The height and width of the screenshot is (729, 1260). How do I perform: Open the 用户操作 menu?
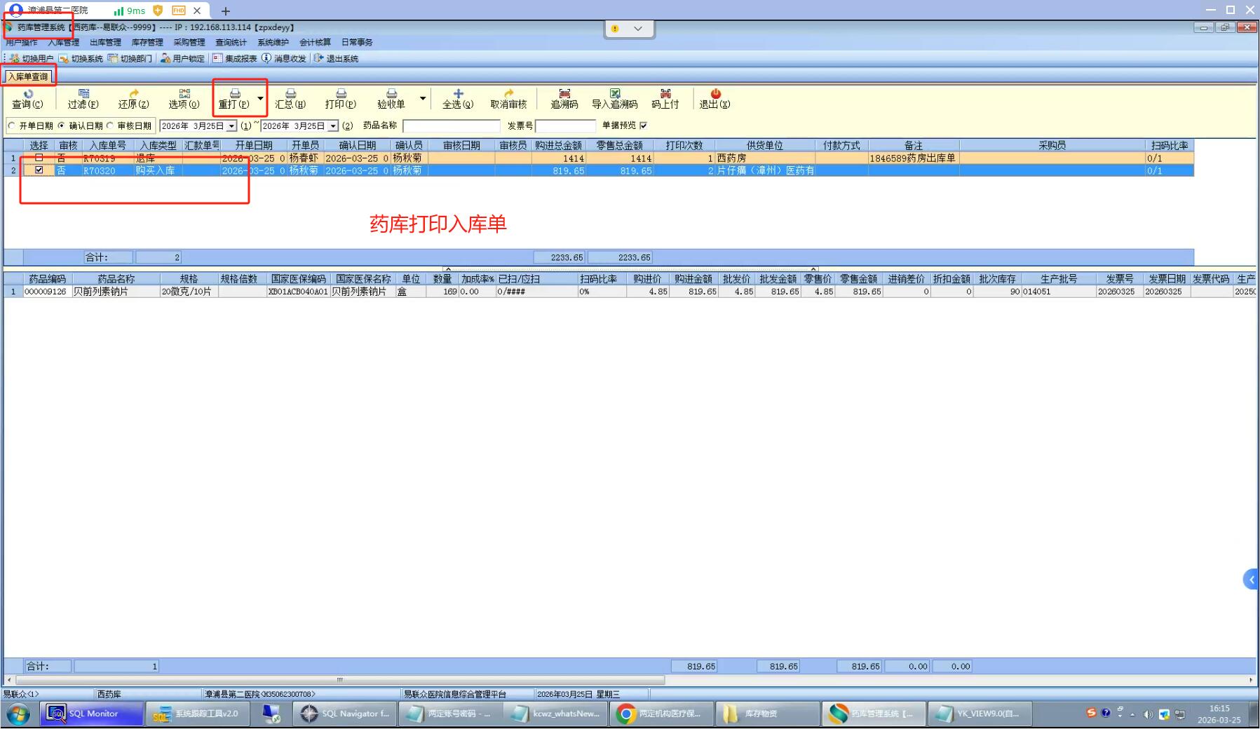pyautogui.click(x=22, y=42)
